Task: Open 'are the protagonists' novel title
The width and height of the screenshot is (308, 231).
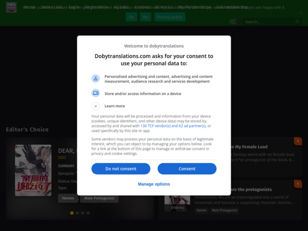Action: [252, 189]
